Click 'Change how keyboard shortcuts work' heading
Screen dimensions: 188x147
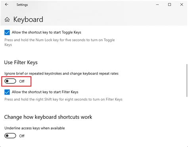tap(48, 117)
